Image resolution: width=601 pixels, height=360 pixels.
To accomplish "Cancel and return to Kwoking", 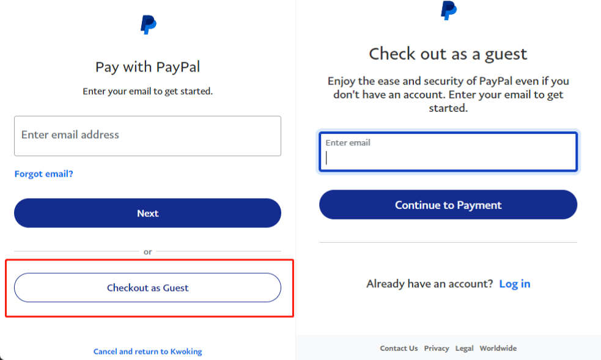I will coord(147,351).
